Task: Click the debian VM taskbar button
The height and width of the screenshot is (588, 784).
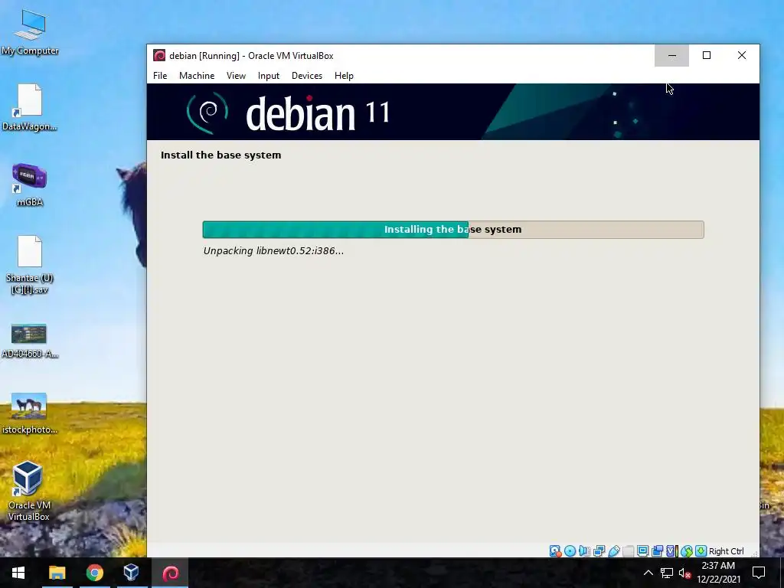Action: tap(171, 573)
